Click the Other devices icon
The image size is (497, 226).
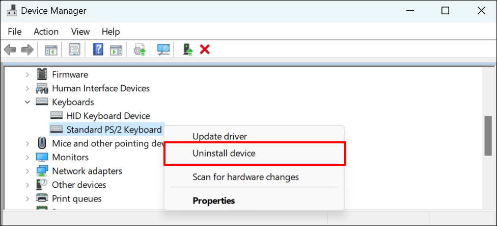pos(42,184)
